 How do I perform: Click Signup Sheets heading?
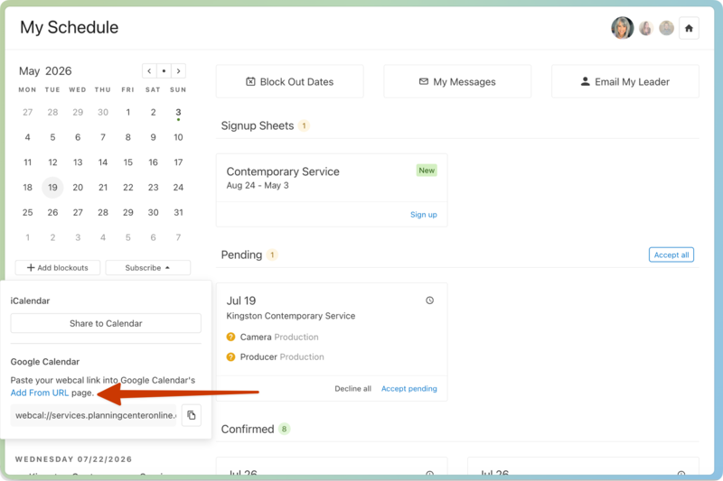pyautogui.click(x=258, y=125)
